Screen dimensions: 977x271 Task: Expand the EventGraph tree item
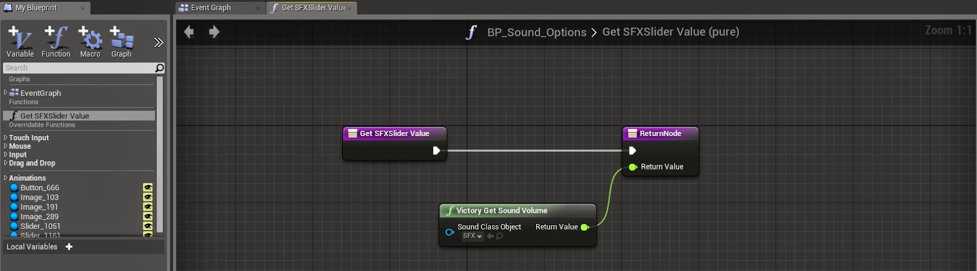tap(5, 93)
